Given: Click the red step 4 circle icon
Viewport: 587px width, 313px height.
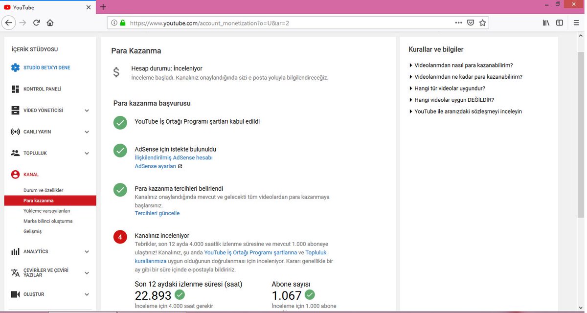Looking at the screenshot, I should (120, 237).
